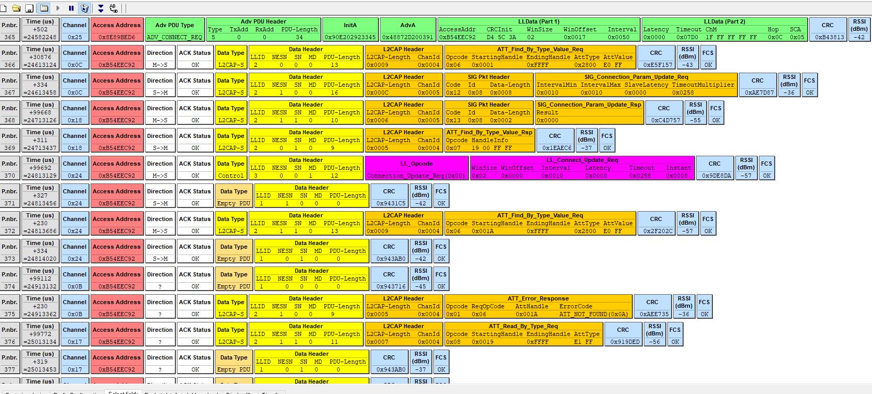Select packet number 371 cell
This screenshot has height=394, width=872.
[10, 195]
